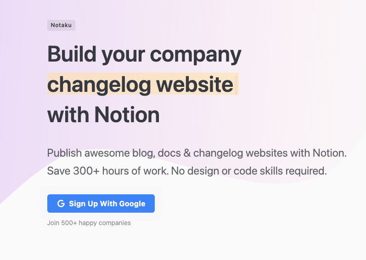Click the Google G logo icon
The height and width of the screenshot is (260, 366).
(61, 203)
